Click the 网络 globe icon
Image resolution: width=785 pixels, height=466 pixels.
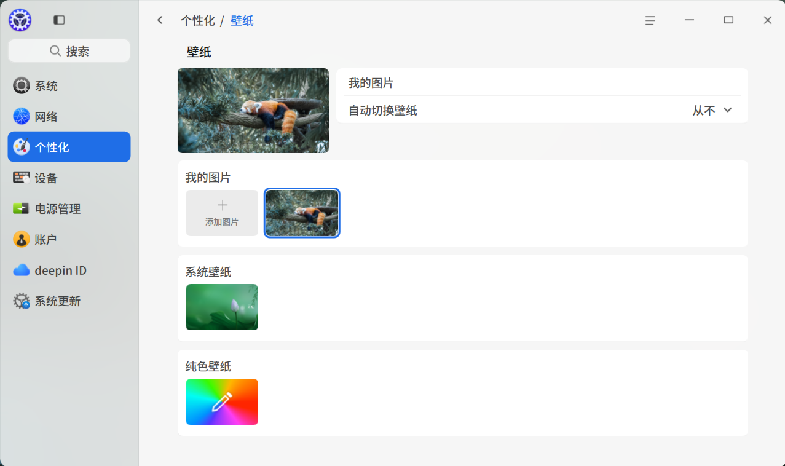pyautogui.click(x=22, y=116)
